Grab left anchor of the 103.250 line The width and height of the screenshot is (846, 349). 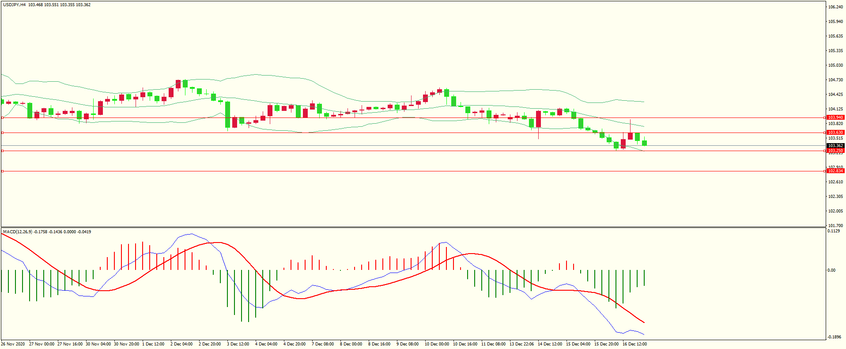tap(3, 151)
